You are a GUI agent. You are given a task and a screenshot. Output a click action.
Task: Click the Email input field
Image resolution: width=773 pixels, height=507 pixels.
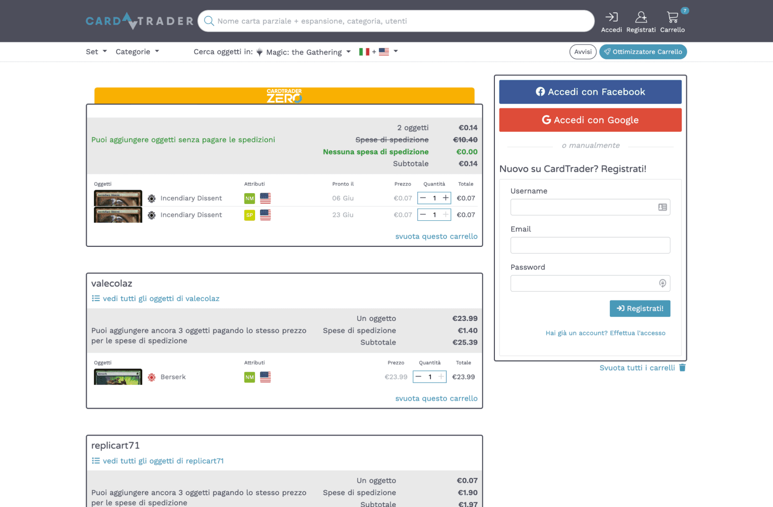coord(590,245)
